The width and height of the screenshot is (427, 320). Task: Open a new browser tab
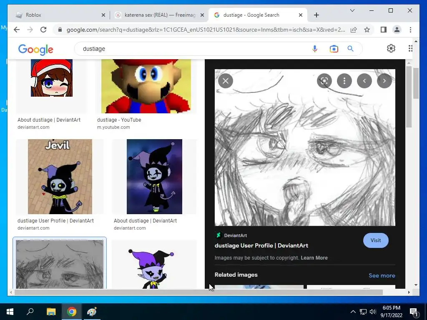(x=316, y=15)
